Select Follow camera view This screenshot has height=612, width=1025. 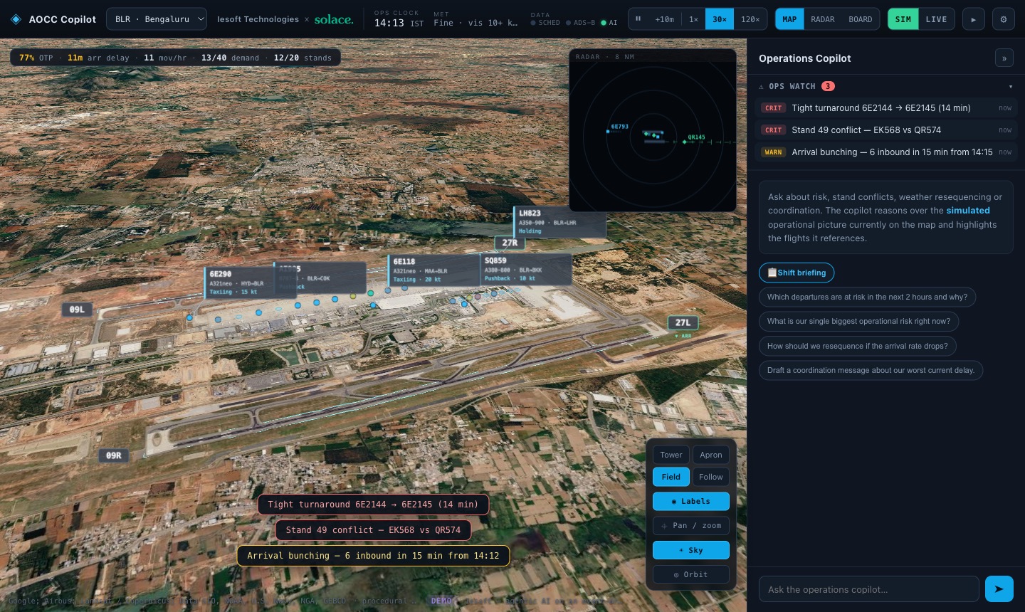click(710, 477)
